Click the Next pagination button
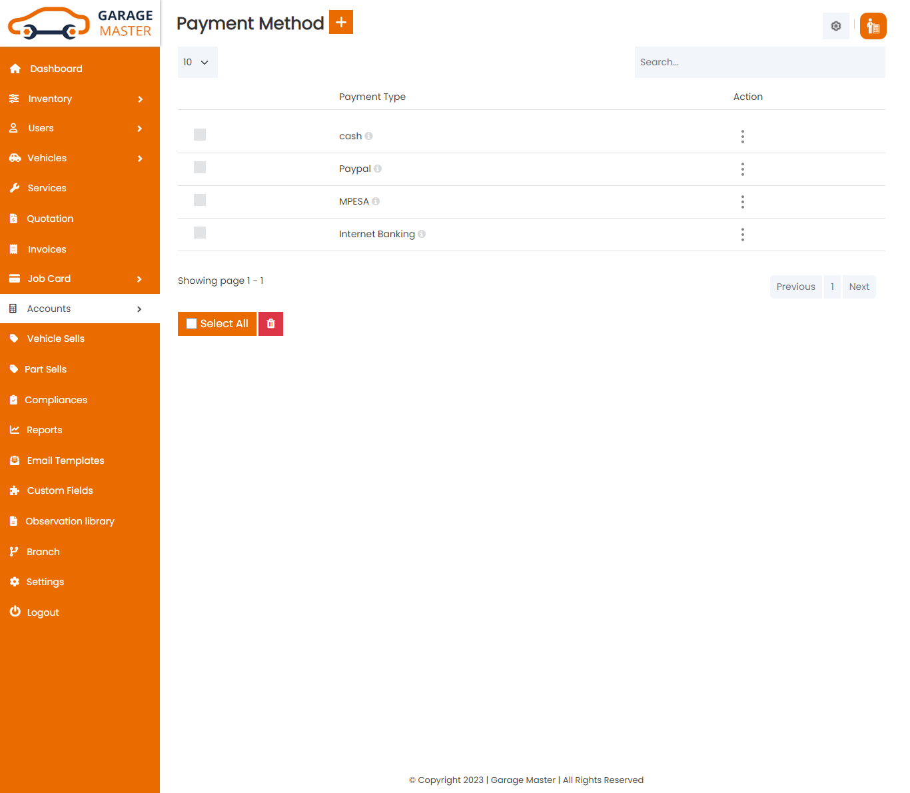Screen dimensions: 910x793 click(859, 286)
